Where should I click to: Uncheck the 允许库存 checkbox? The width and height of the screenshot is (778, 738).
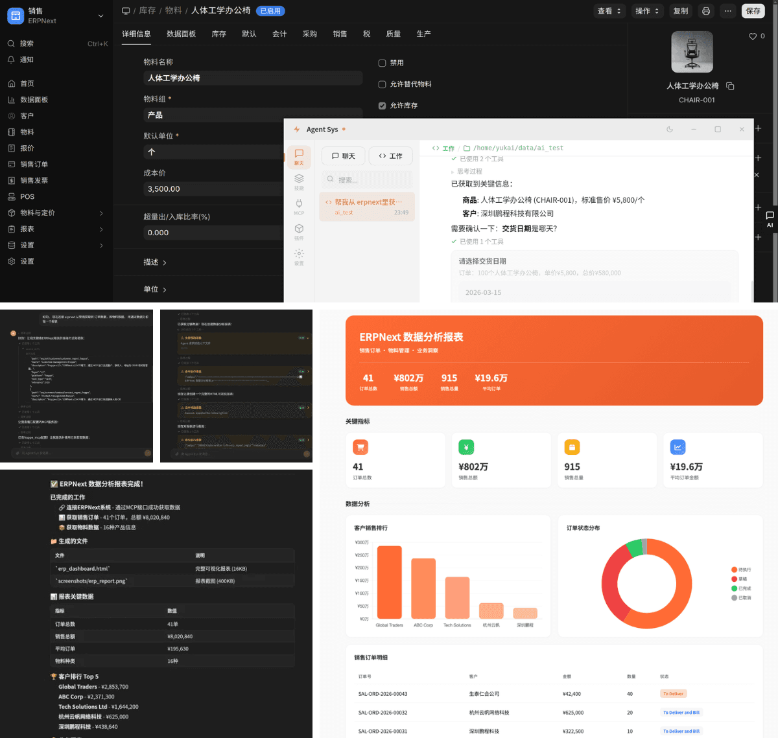pos(382,106)
